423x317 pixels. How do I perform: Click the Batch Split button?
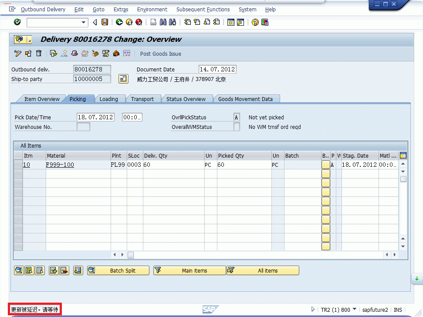coord(118,270)
